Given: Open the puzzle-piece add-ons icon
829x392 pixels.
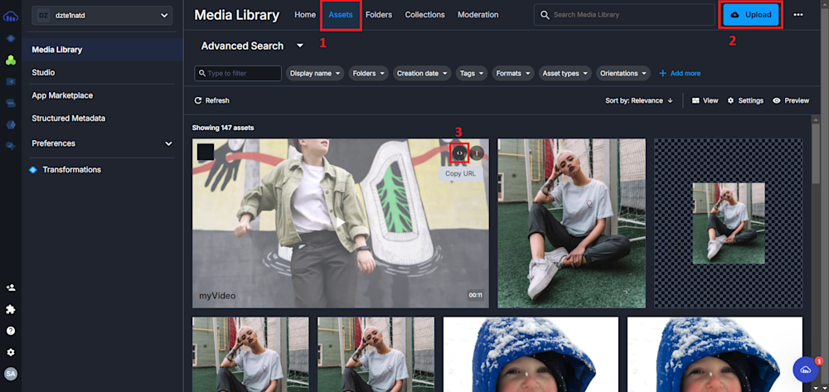Looking at the screenshot, I should tap(11, 310).
